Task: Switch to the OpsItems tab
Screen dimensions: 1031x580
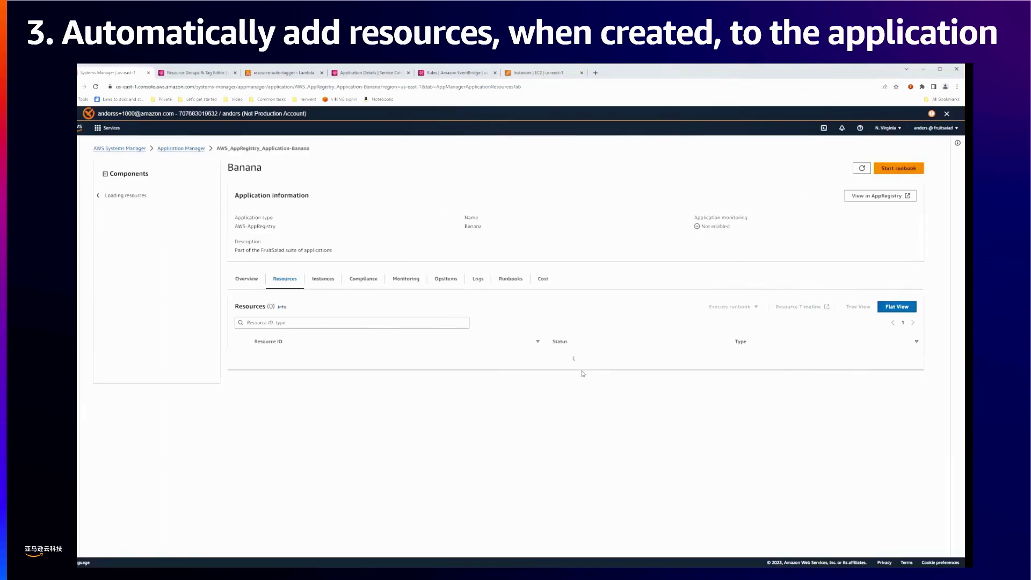Action: point(446,279)
